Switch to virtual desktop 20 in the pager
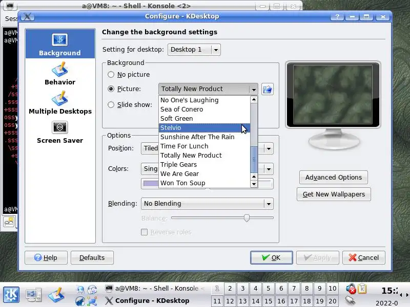This screenshot has width=410, height=307. tap(332, 301)
